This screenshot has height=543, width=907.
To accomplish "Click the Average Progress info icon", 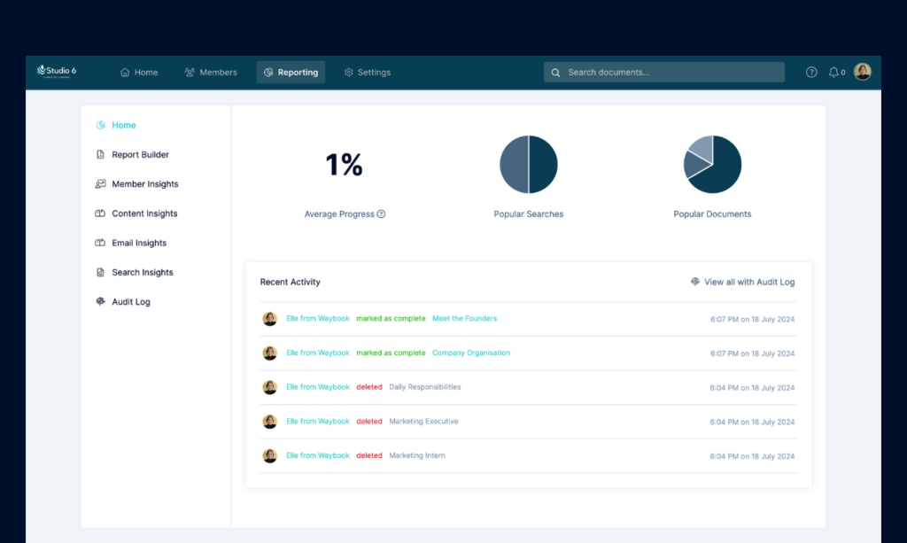I will pyautogui.click(x=381, y=214).
